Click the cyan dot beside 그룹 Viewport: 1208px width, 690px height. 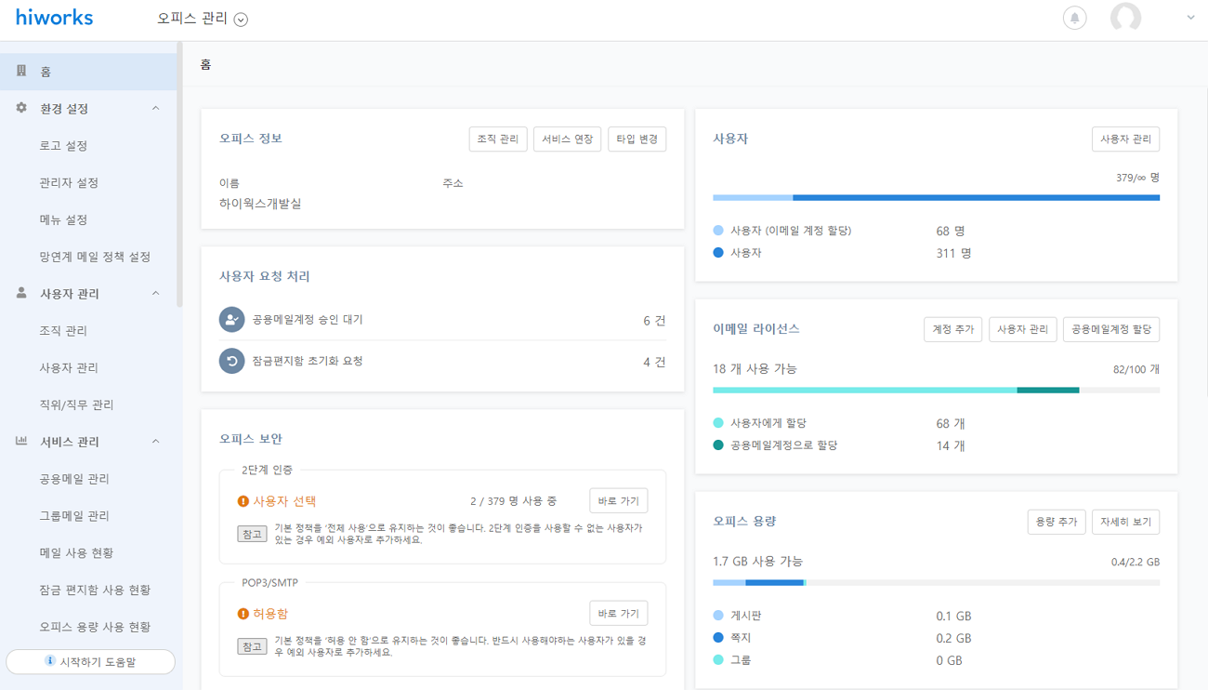click(x=718, y=660)
